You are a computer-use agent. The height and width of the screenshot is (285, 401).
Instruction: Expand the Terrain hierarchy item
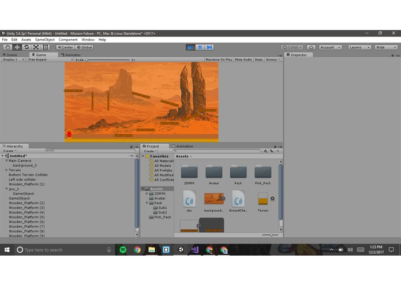click(x=7, y=170)
